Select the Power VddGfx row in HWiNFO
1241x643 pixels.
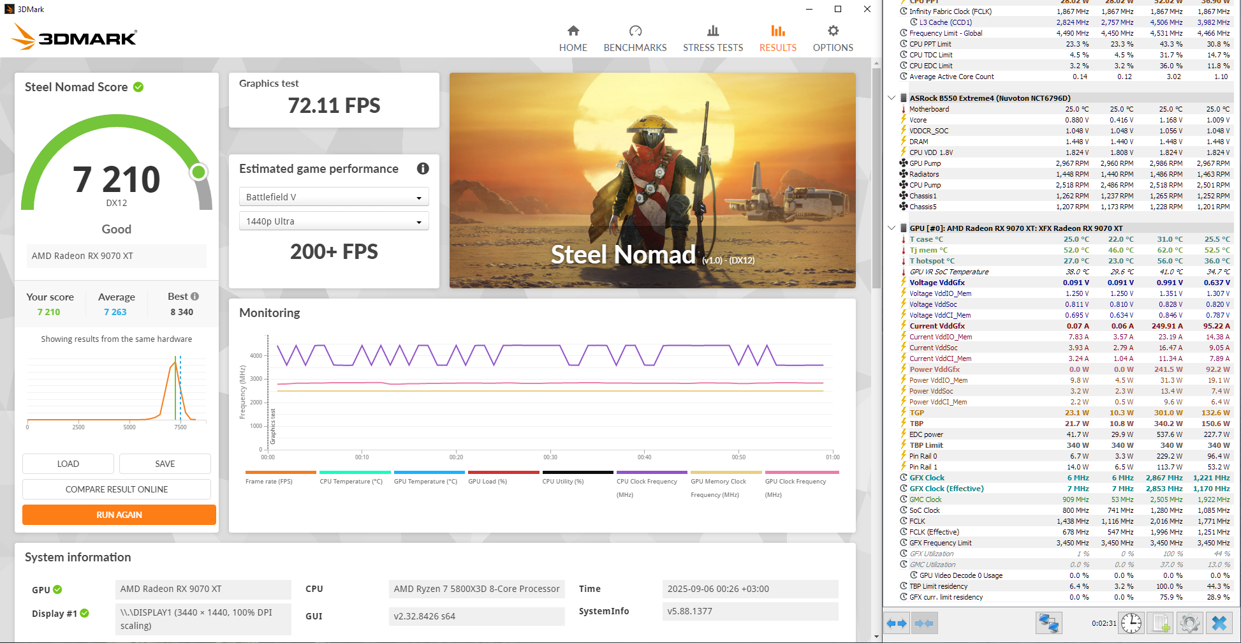point(1064,369)
